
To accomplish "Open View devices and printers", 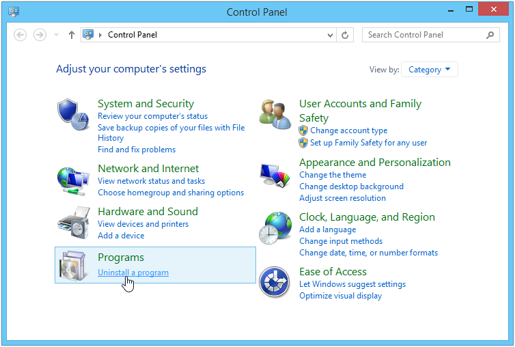I will [x=143, y=224].
